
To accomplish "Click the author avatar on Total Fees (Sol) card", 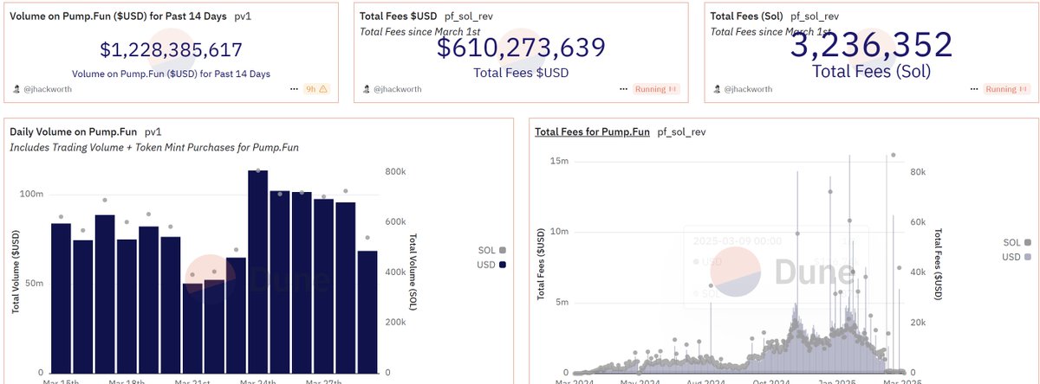I will [717, 89].
